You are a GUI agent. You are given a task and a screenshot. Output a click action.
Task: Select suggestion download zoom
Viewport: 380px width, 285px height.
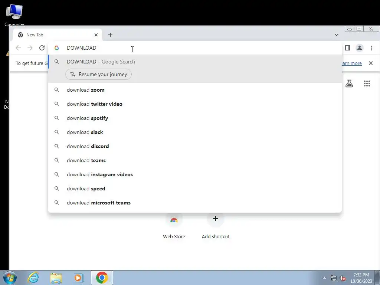point(195,90)
